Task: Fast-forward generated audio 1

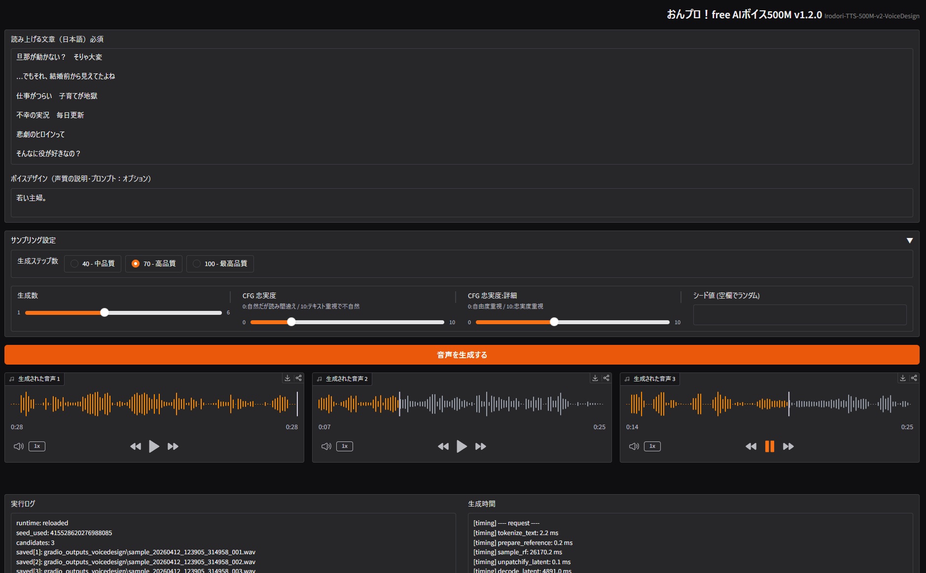Action: coord(173,446)
